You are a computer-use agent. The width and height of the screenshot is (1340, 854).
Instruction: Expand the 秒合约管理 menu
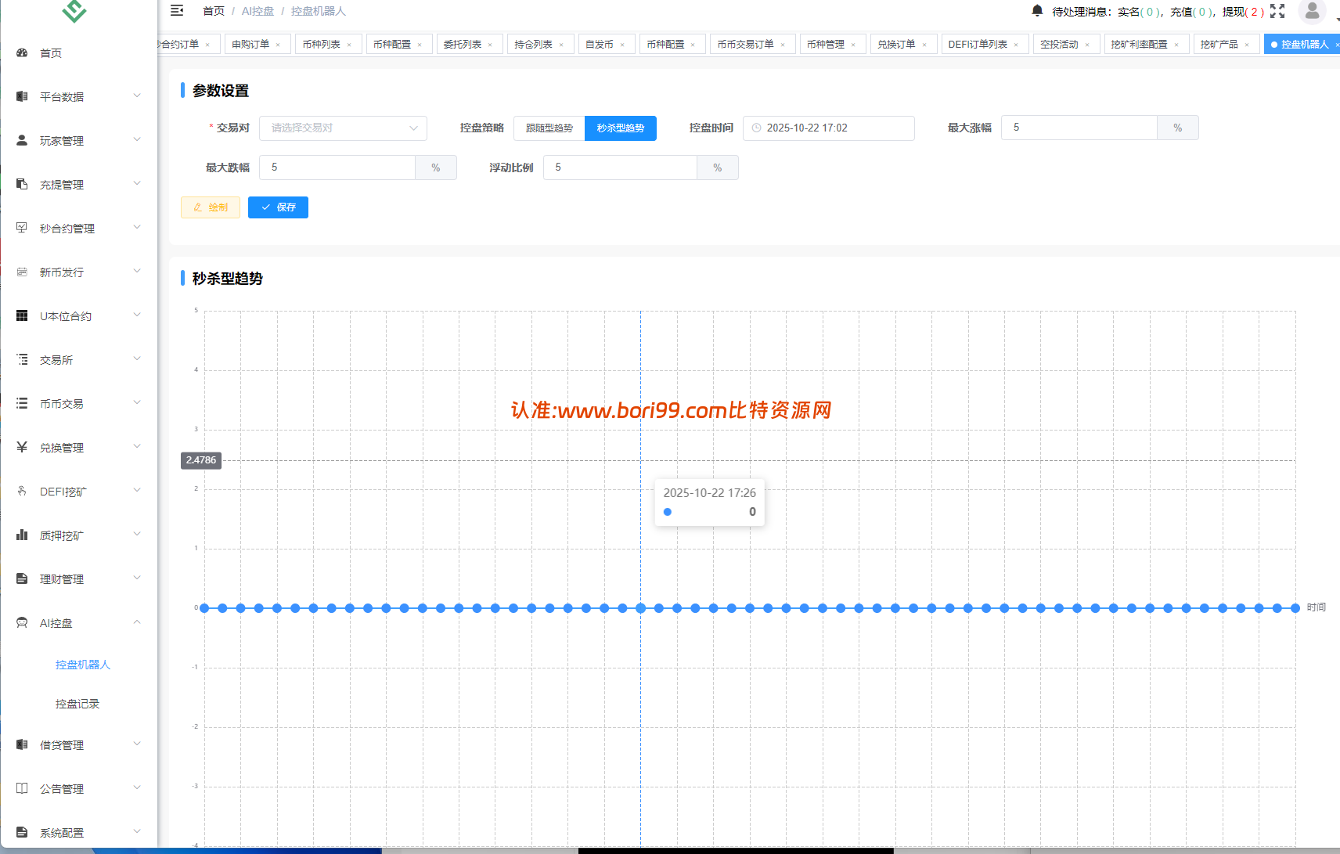pos(137,227)
